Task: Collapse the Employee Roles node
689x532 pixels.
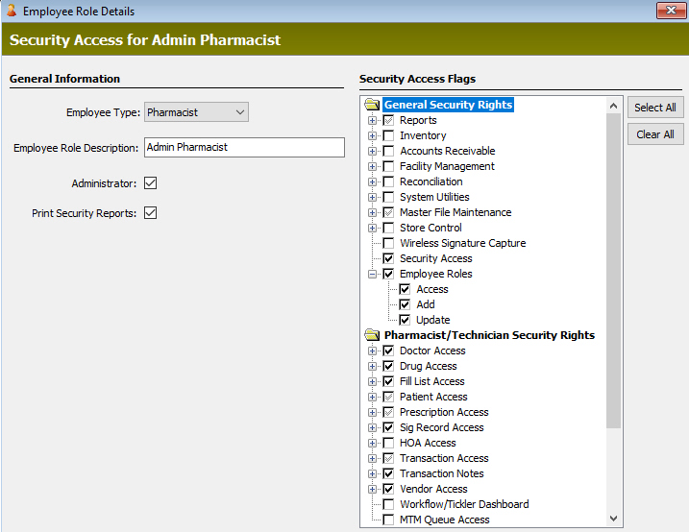Action: (x=372, y=274)
